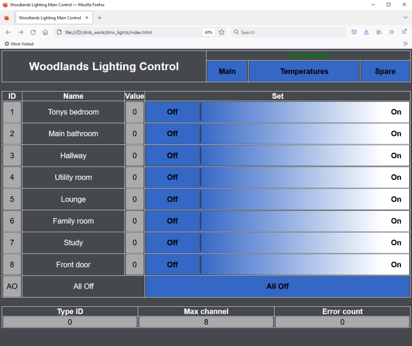This screenshot has width=412, height=346.
Task: Turn Utility room light On
Action: [396, 177]
